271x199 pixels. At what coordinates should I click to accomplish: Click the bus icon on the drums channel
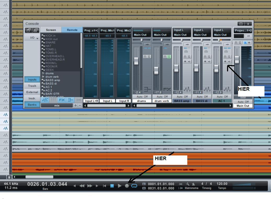point(147,89)
